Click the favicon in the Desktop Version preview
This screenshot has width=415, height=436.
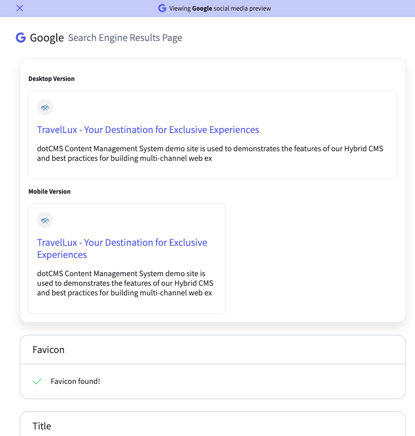(45, 107)
